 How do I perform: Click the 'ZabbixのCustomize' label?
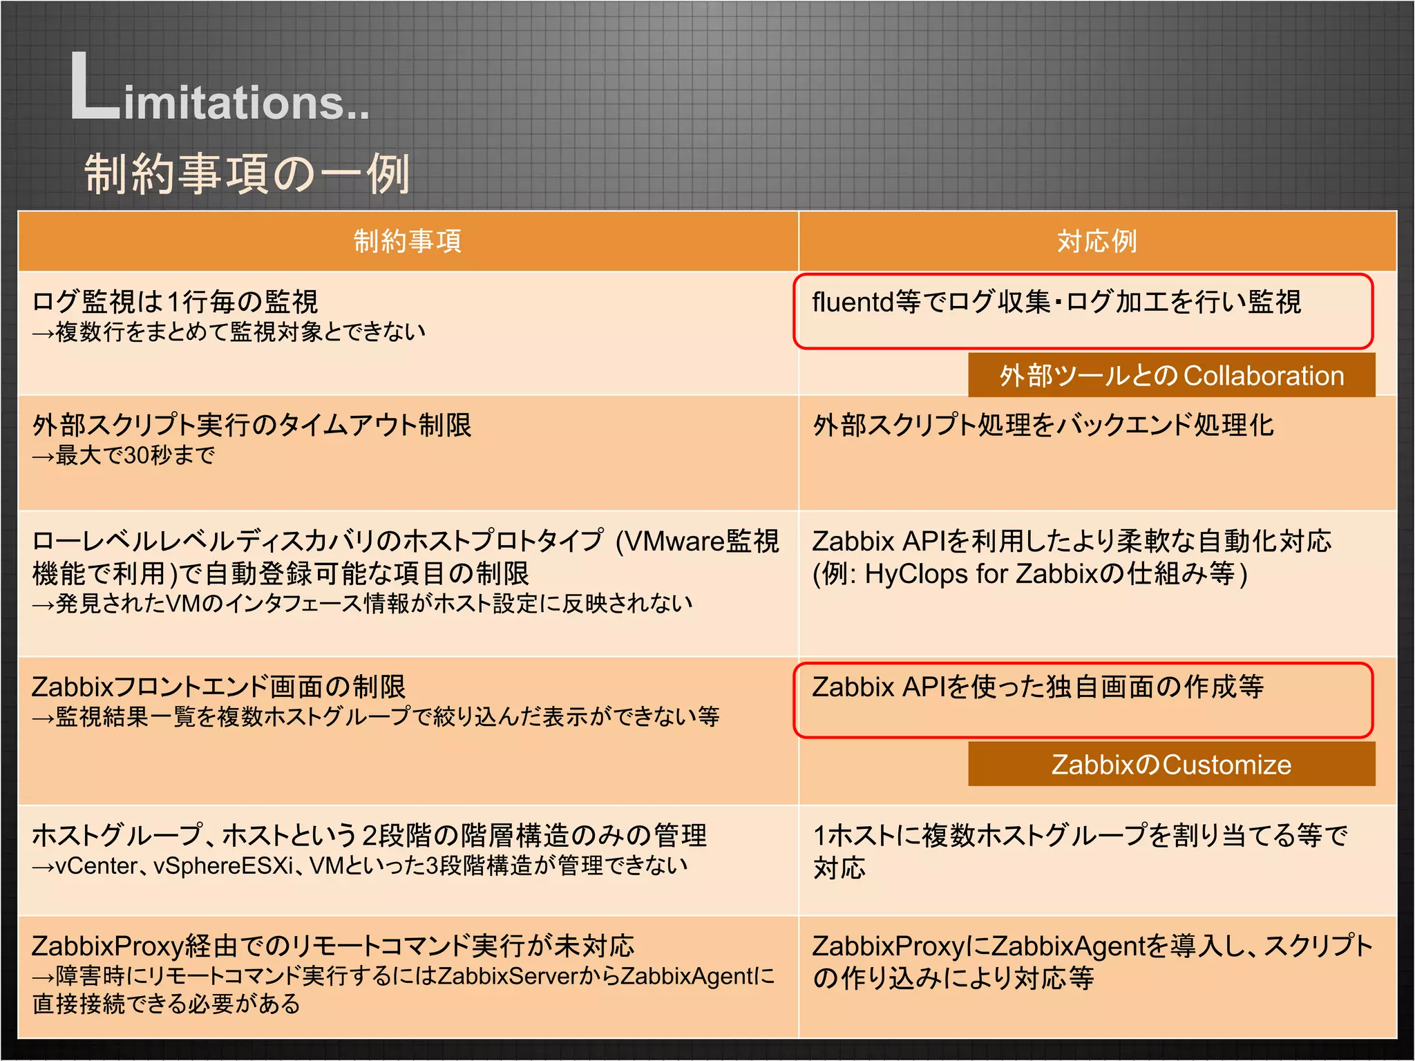1172,765
